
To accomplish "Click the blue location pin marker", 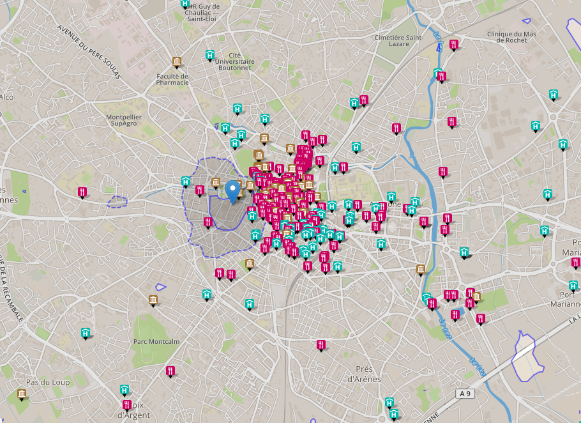I will [x=233, y=190].
